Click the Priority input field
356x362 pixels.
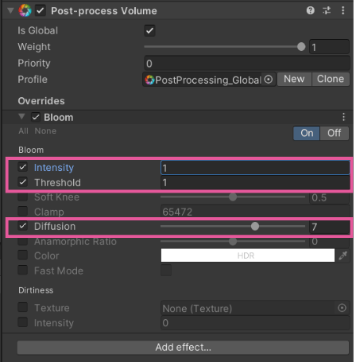point(247,63)
